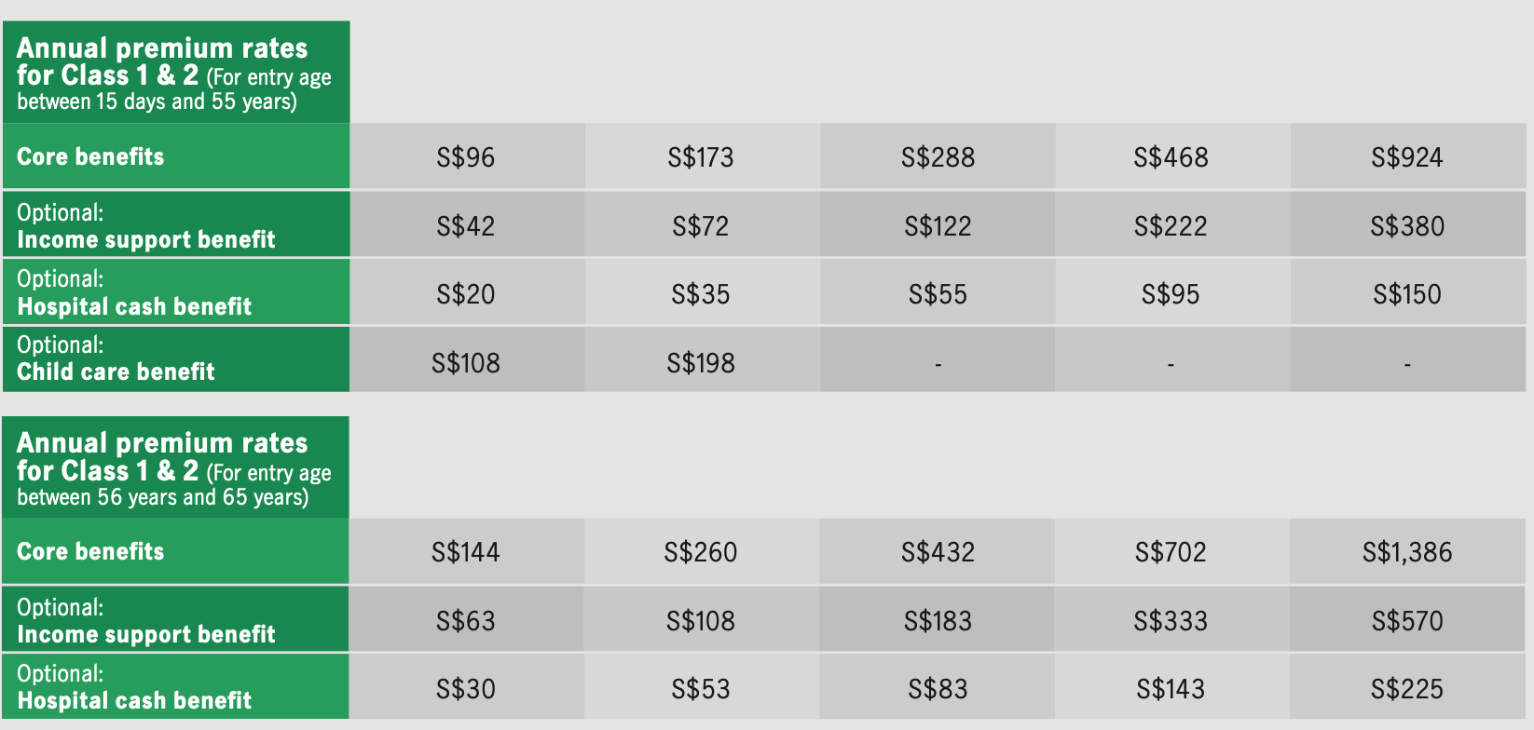Select the S$288 core benefits cell
The width and height of the screenshot is (1534, 730).
(x=938, y=157)
